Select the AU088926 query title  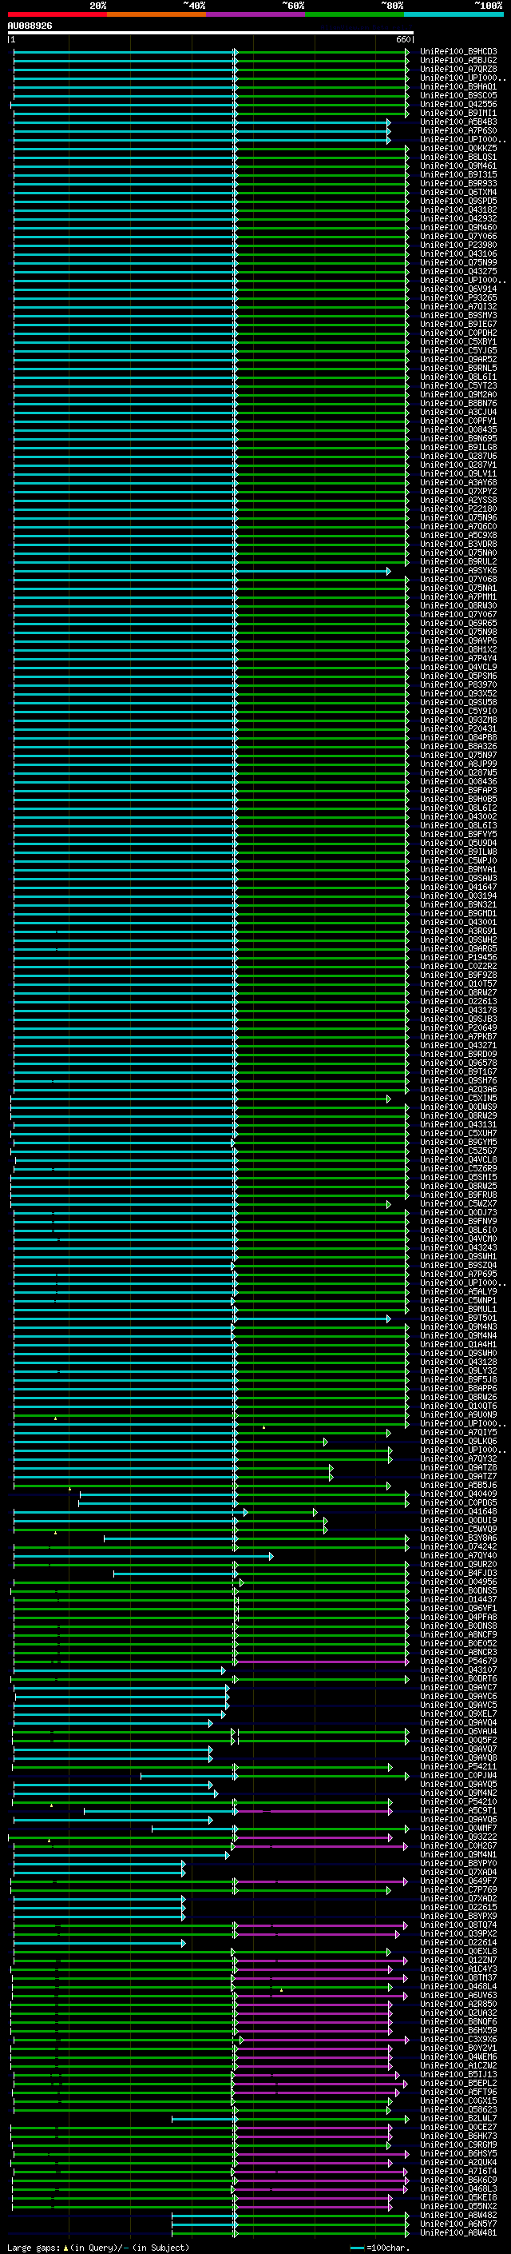pyautogui.click(x=30, y=26)
